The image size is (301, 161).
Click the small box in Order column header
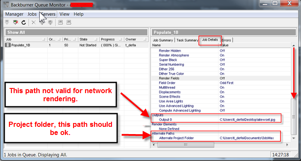coord(59,39)
